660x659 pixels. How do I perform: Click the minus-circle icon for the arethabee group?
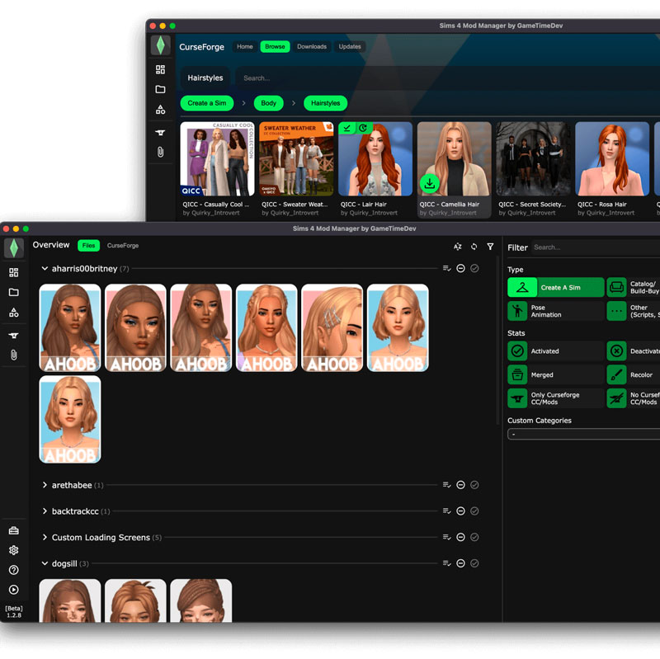(x=461, y=485)
